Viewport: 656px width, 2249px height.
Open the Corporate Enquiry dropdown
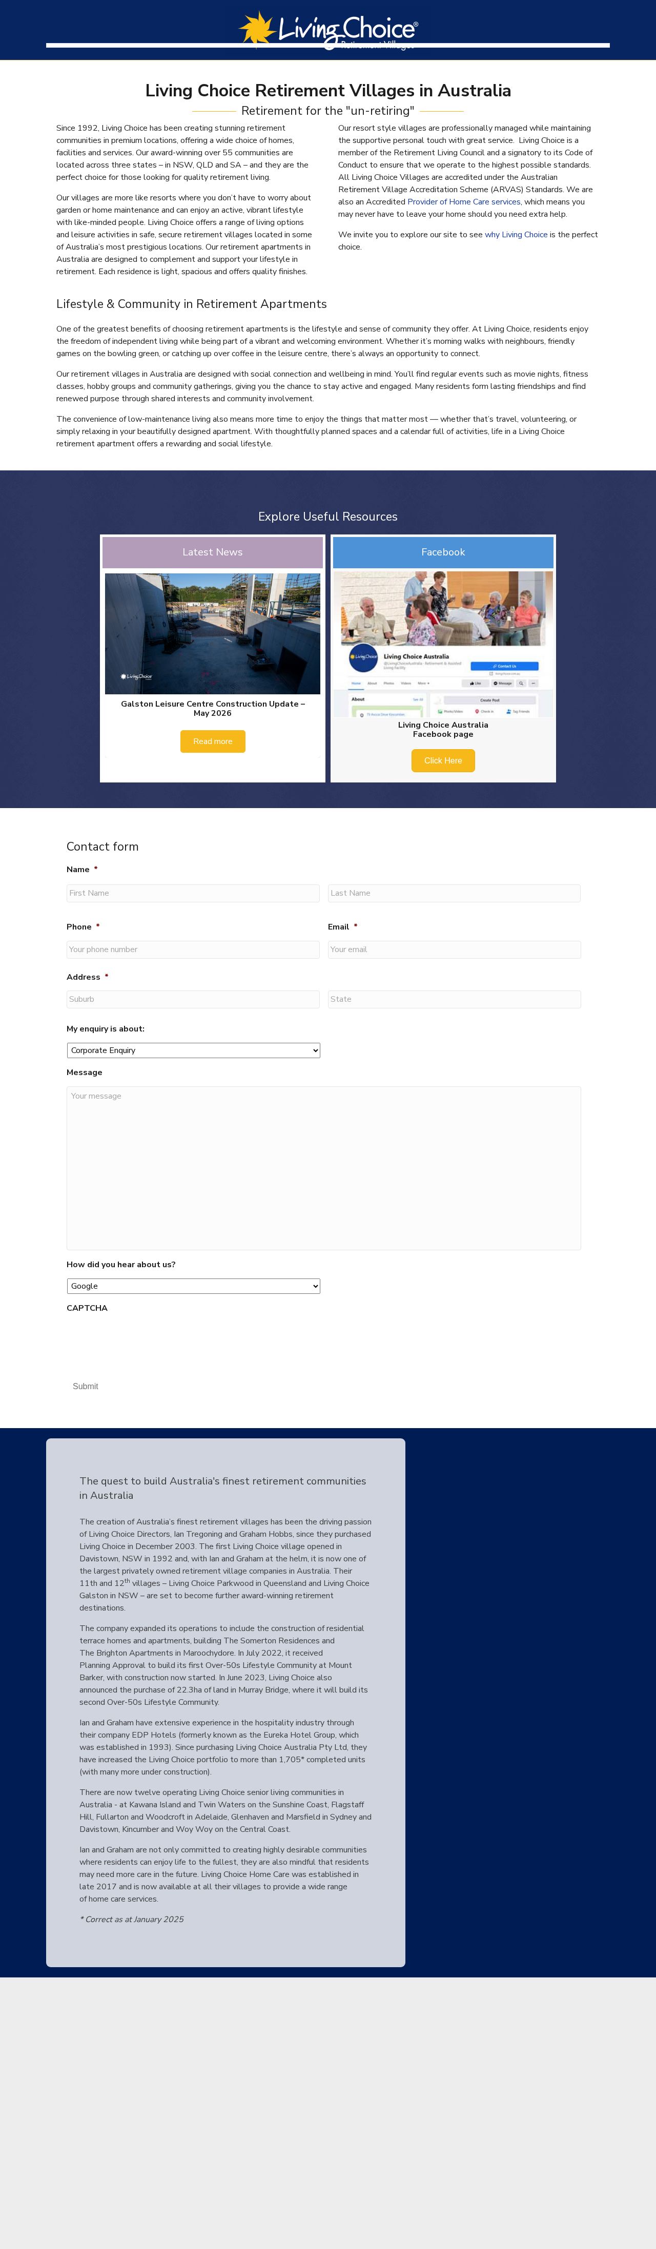pos(193,1050)
